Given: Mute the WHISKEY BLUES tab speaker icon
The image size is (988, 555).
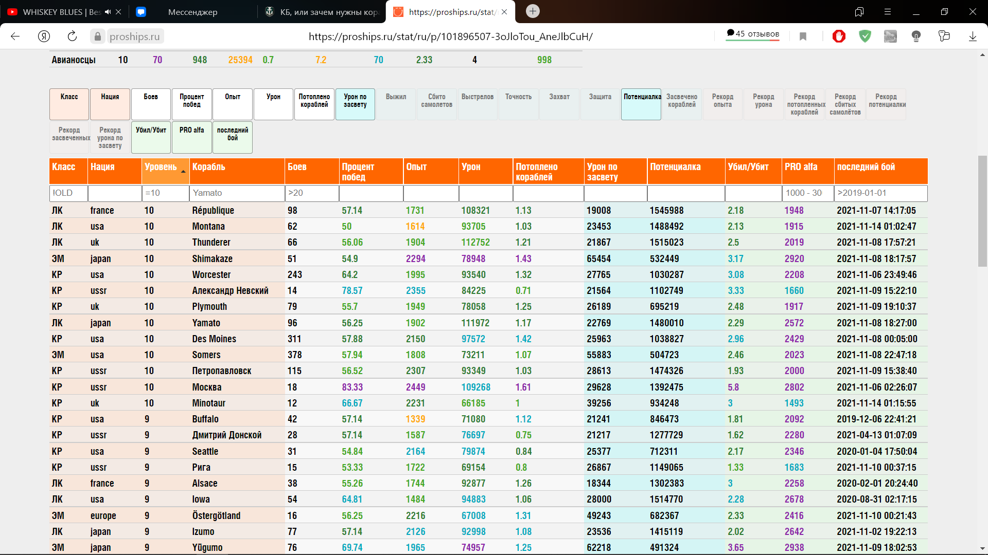Looking at the screenshot, I should (108, 12).
